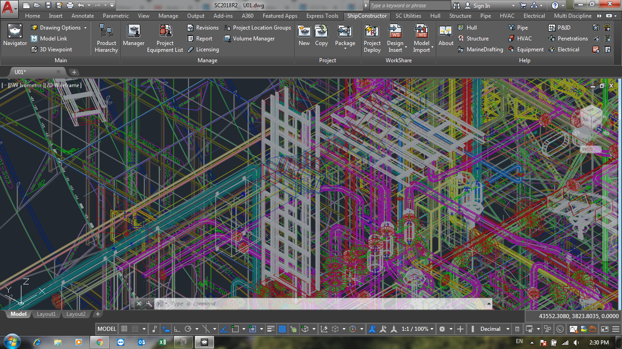Open the Decimal units dropdown
622x349 pixels.
point(508,329)
